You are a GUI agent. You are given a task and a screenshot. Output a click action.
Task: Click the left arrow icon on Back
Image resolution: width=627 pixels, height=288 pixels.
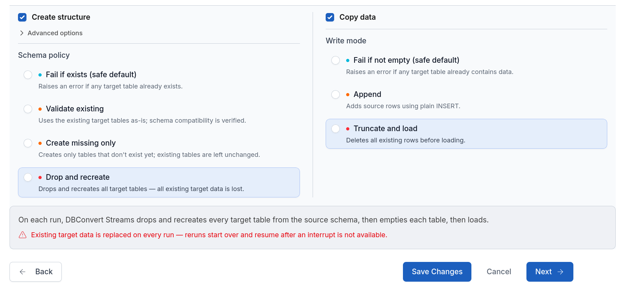click(23, 272)
